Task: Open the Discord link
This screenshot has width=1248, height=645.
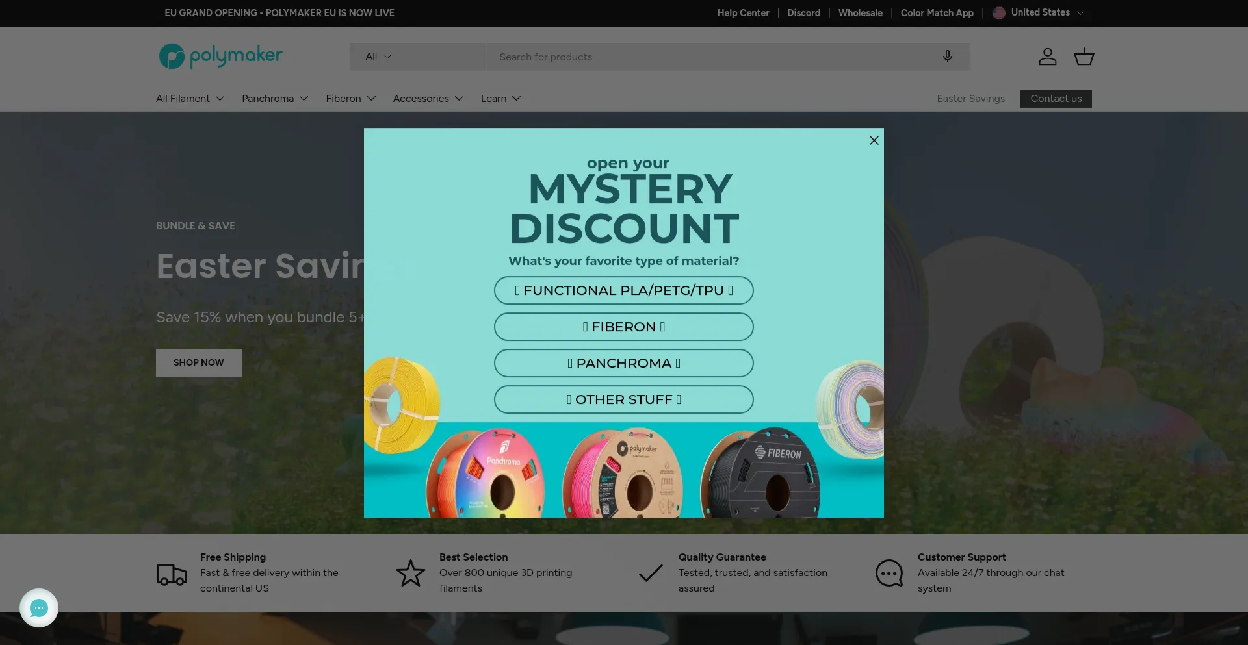Action: point(803,13)
